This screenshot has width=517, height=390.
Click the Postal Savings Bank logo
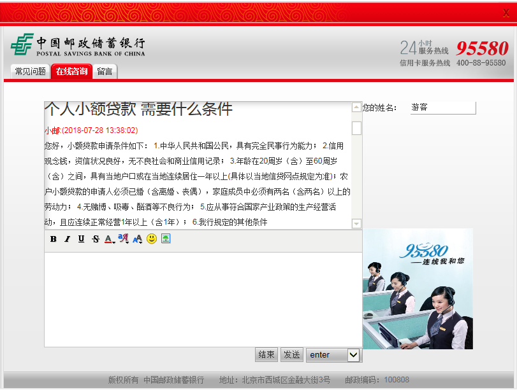pos(78,45)
